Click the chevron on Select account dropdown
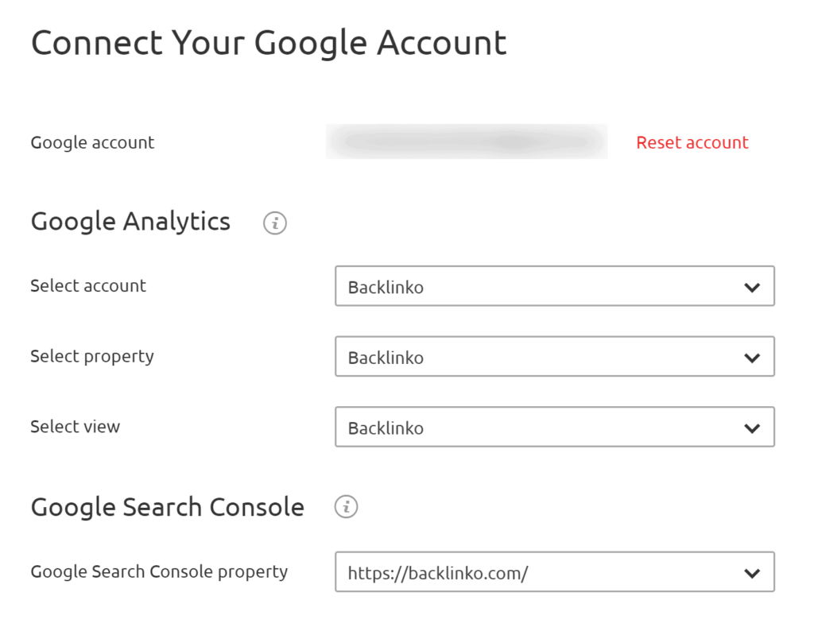 tap(752, 286)
